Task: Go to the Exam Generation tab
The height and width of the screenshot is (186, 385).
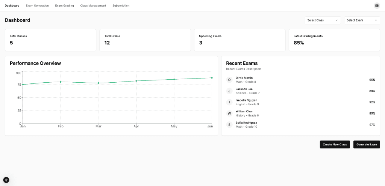Action: (37, 6)
